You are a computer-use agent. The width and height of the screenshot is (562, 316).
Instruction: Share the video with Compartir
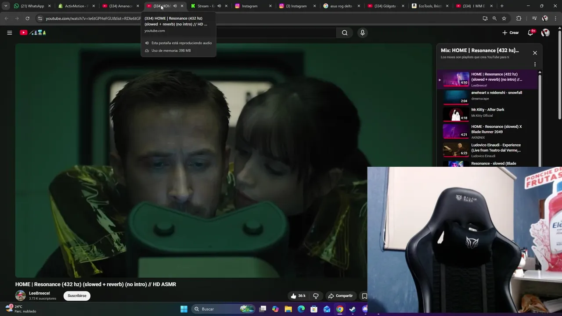click(x=341, y=296)
